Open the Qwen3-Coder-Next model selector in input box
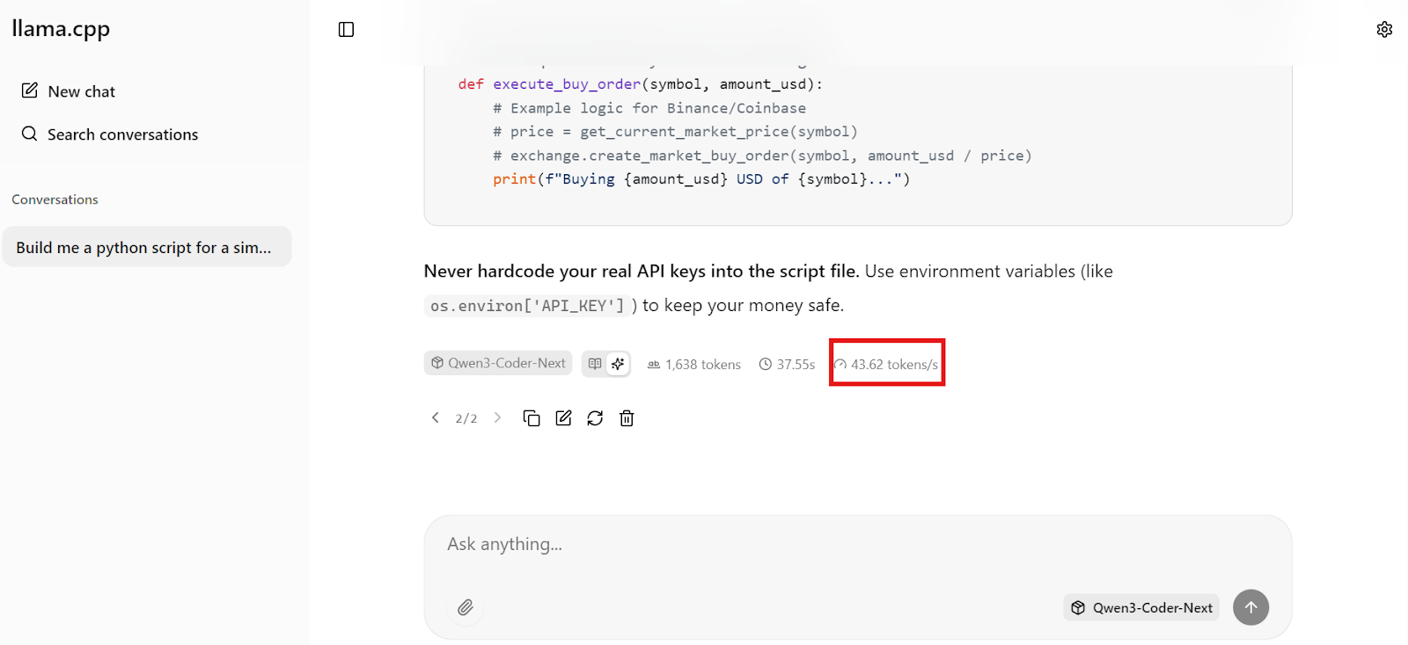 click(x=1141, y=607)
